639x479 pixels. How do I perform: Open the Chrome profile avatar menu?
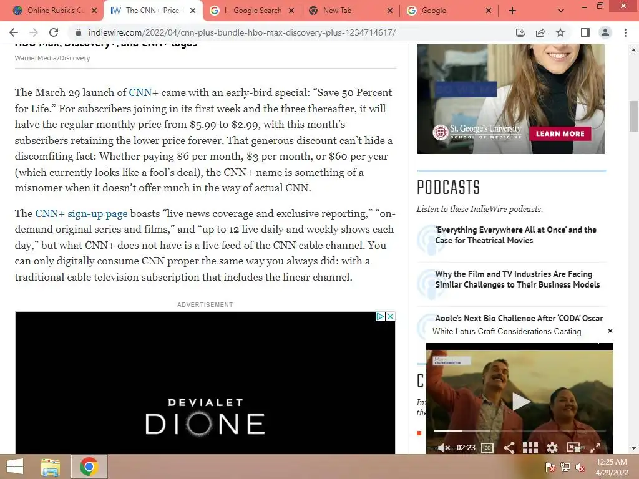(x=605, y=32)
